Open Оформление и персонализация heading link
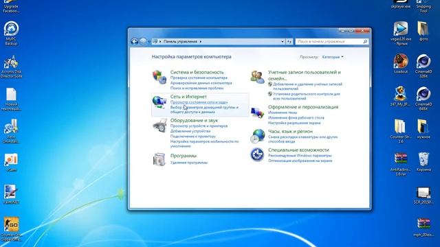 point(303,107)
